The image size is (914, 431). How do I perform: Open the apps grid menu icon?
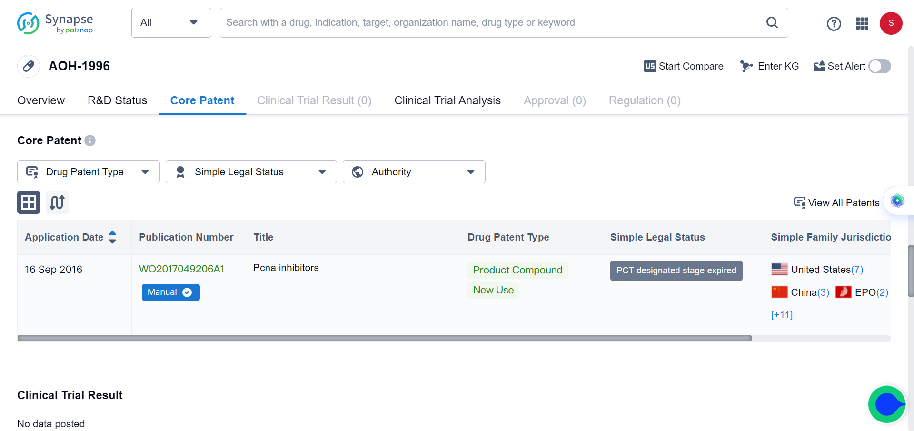[862, 23]
